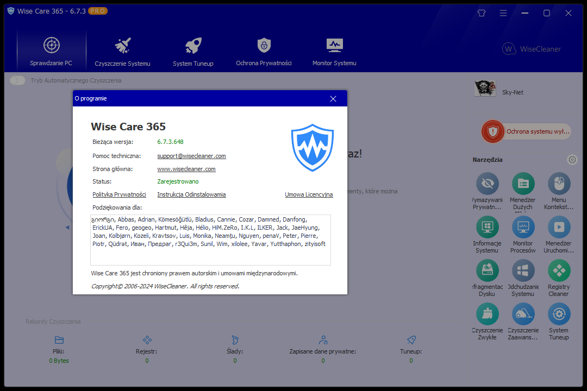Image resolution: width=587 pixels, height=391 pixels.
Task: Open Menu Kontekstowe tool
Action: click(x=559, y=191)
